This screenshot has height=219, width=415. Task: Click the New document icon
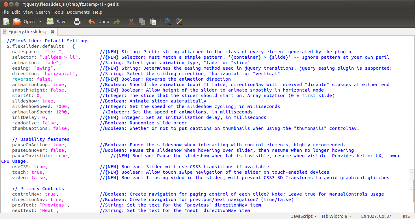6,22
